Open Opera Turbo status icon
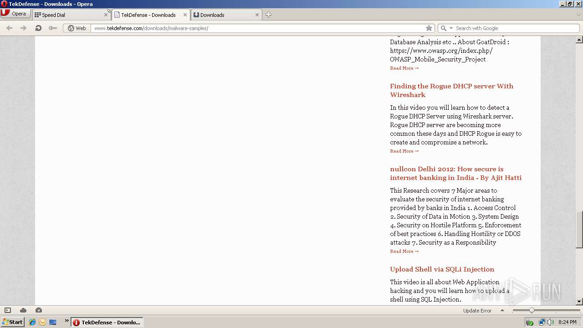This screenshot has height=328, width=583. point(39,310)
